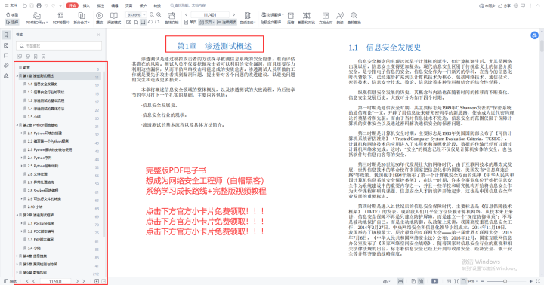Collapse the 第2章 Python bookmark node

pyautogui.click(x=17, y=125)
